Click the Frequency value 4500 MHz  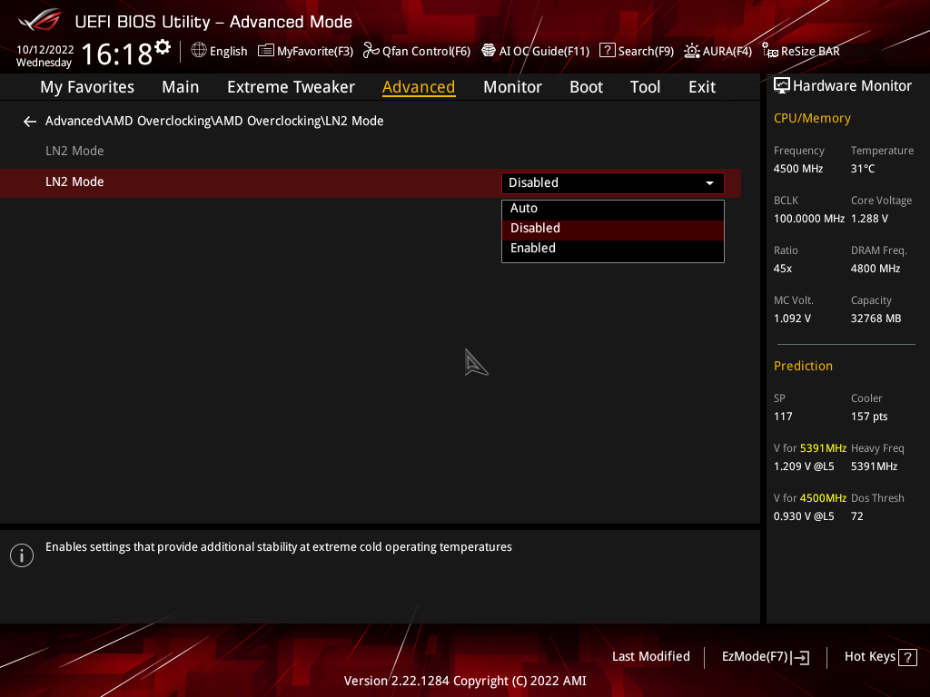click(x=797, y=169)
